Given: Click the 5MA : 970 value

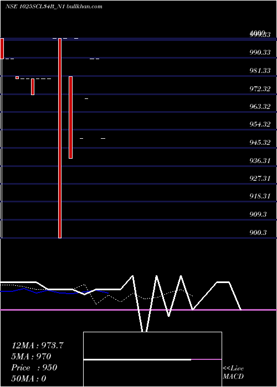Looking at the screenshot, I should 31,357.
